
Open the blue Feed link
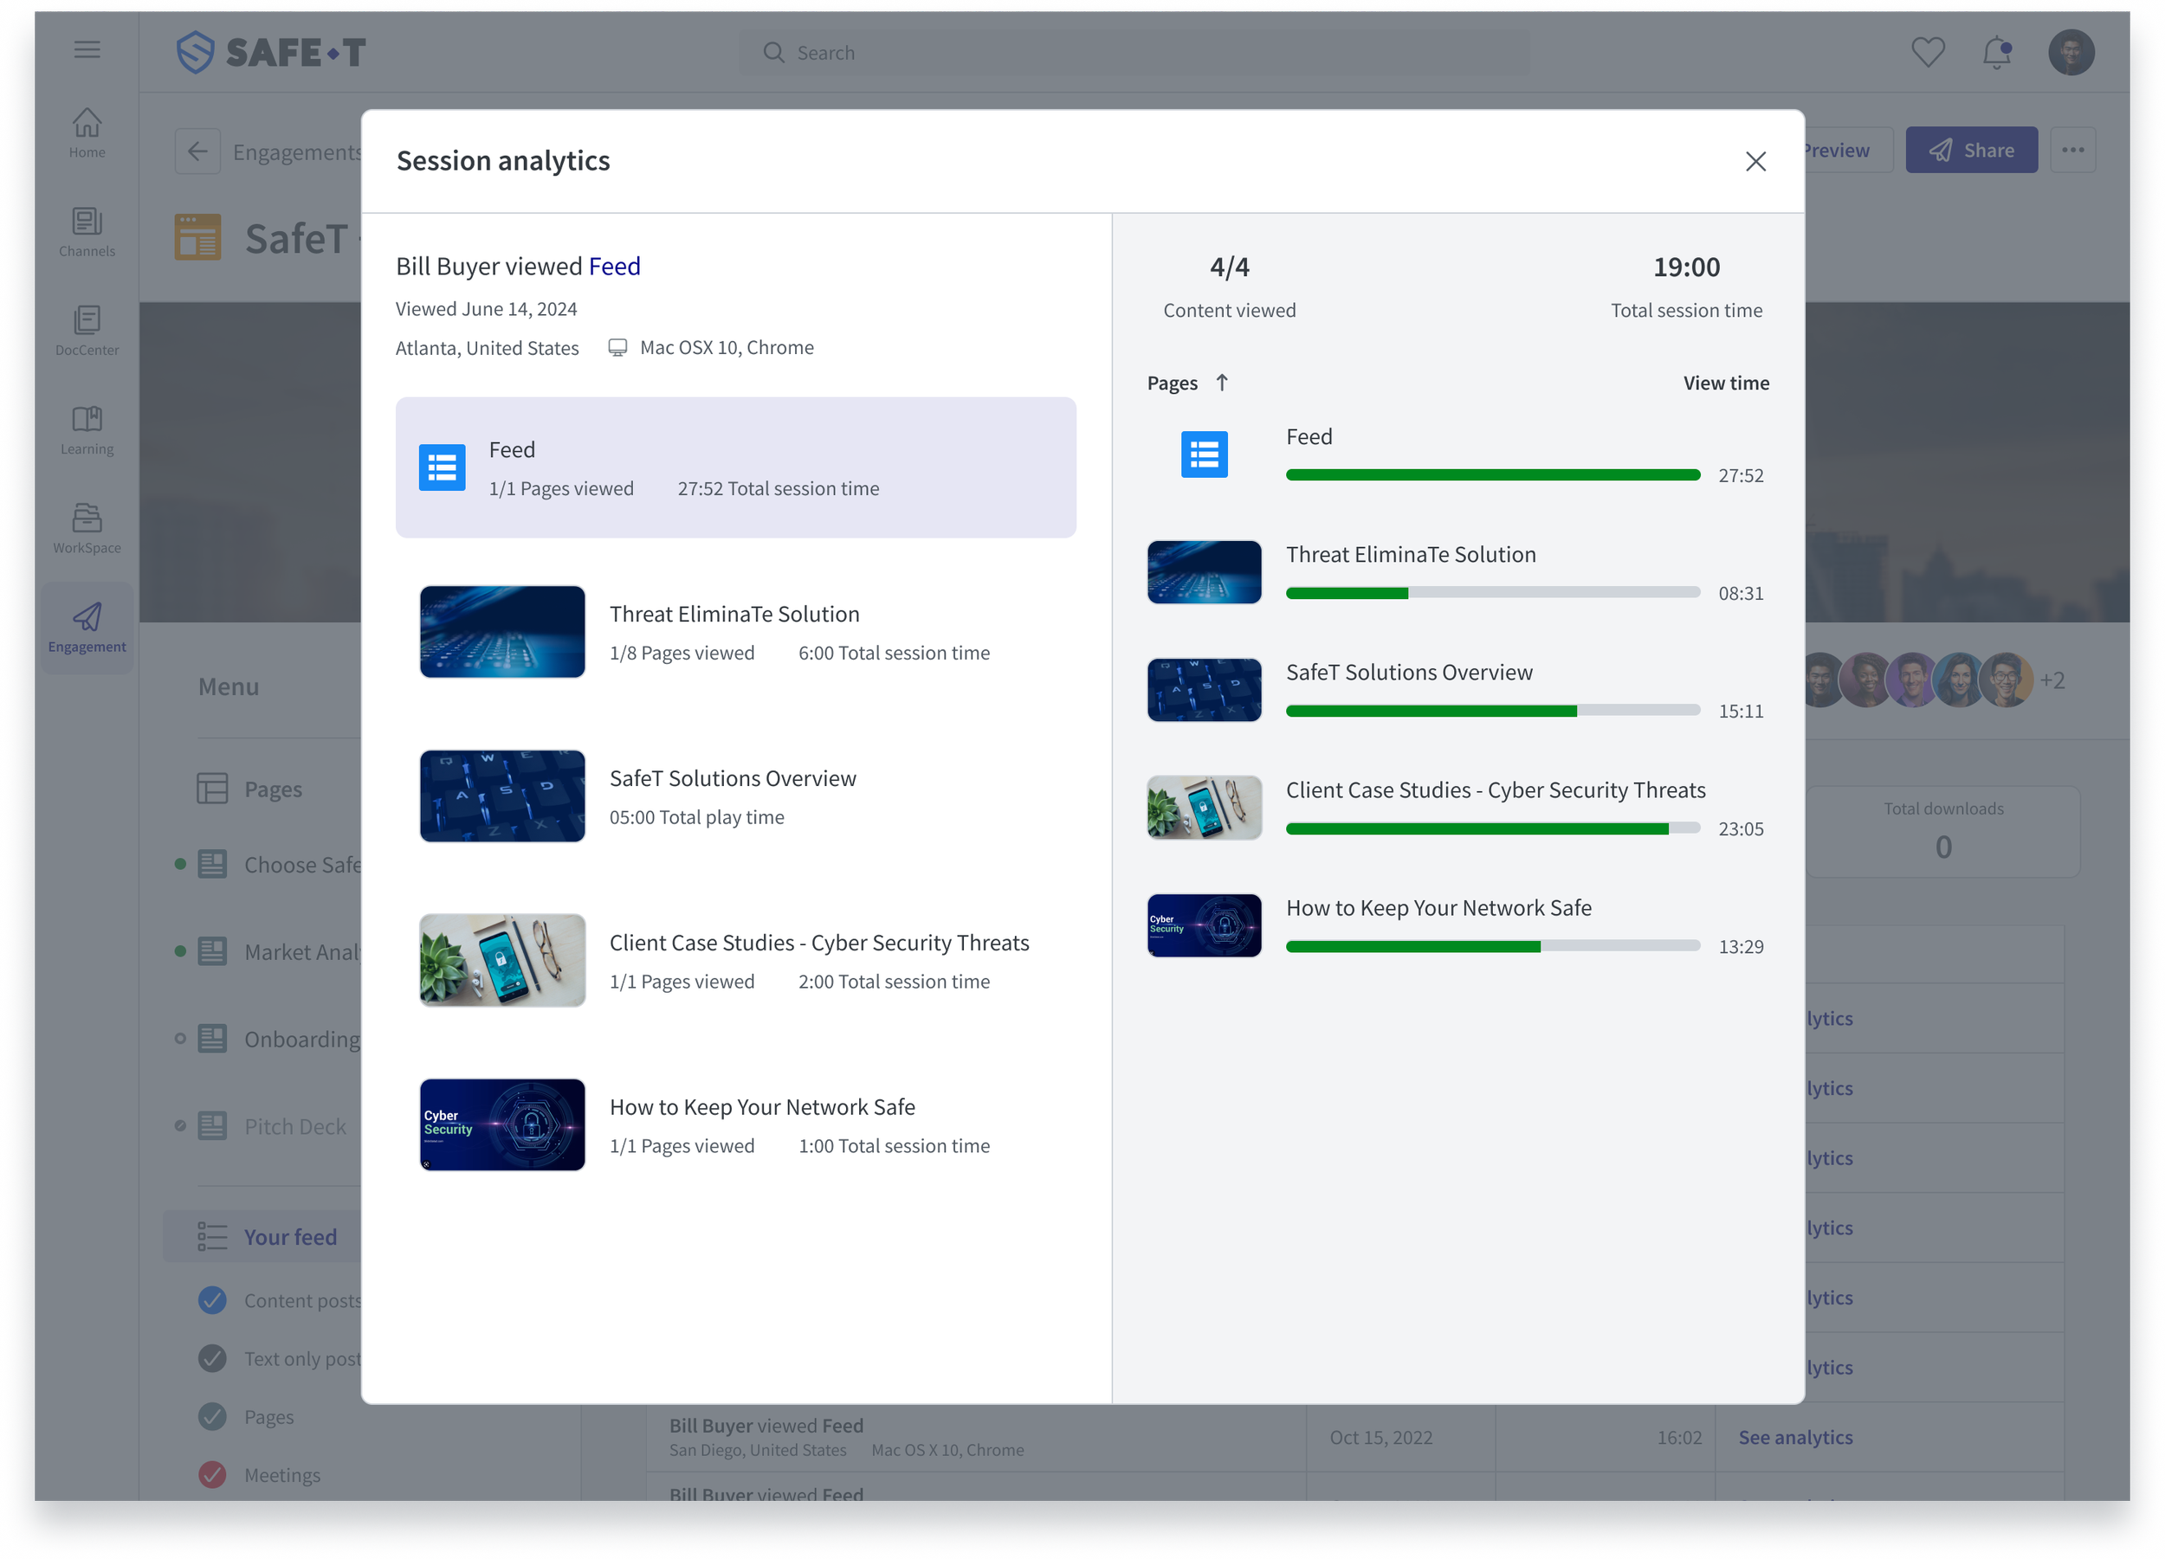coord(614,267)
